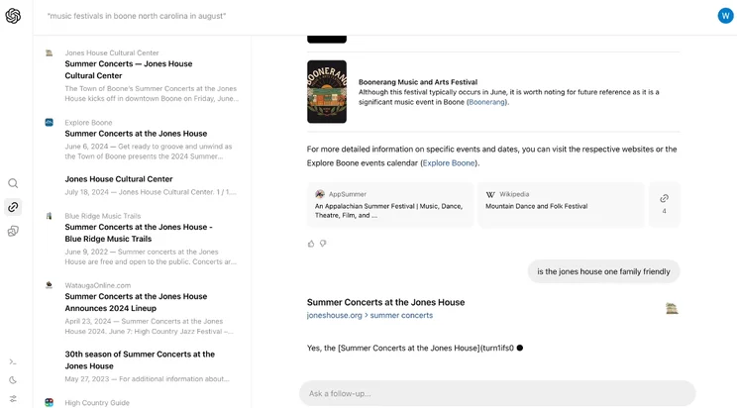Open the Boonerang inline link
This screenshot has width=737, height=408.
pyautogui.click(x=486, y=102)
